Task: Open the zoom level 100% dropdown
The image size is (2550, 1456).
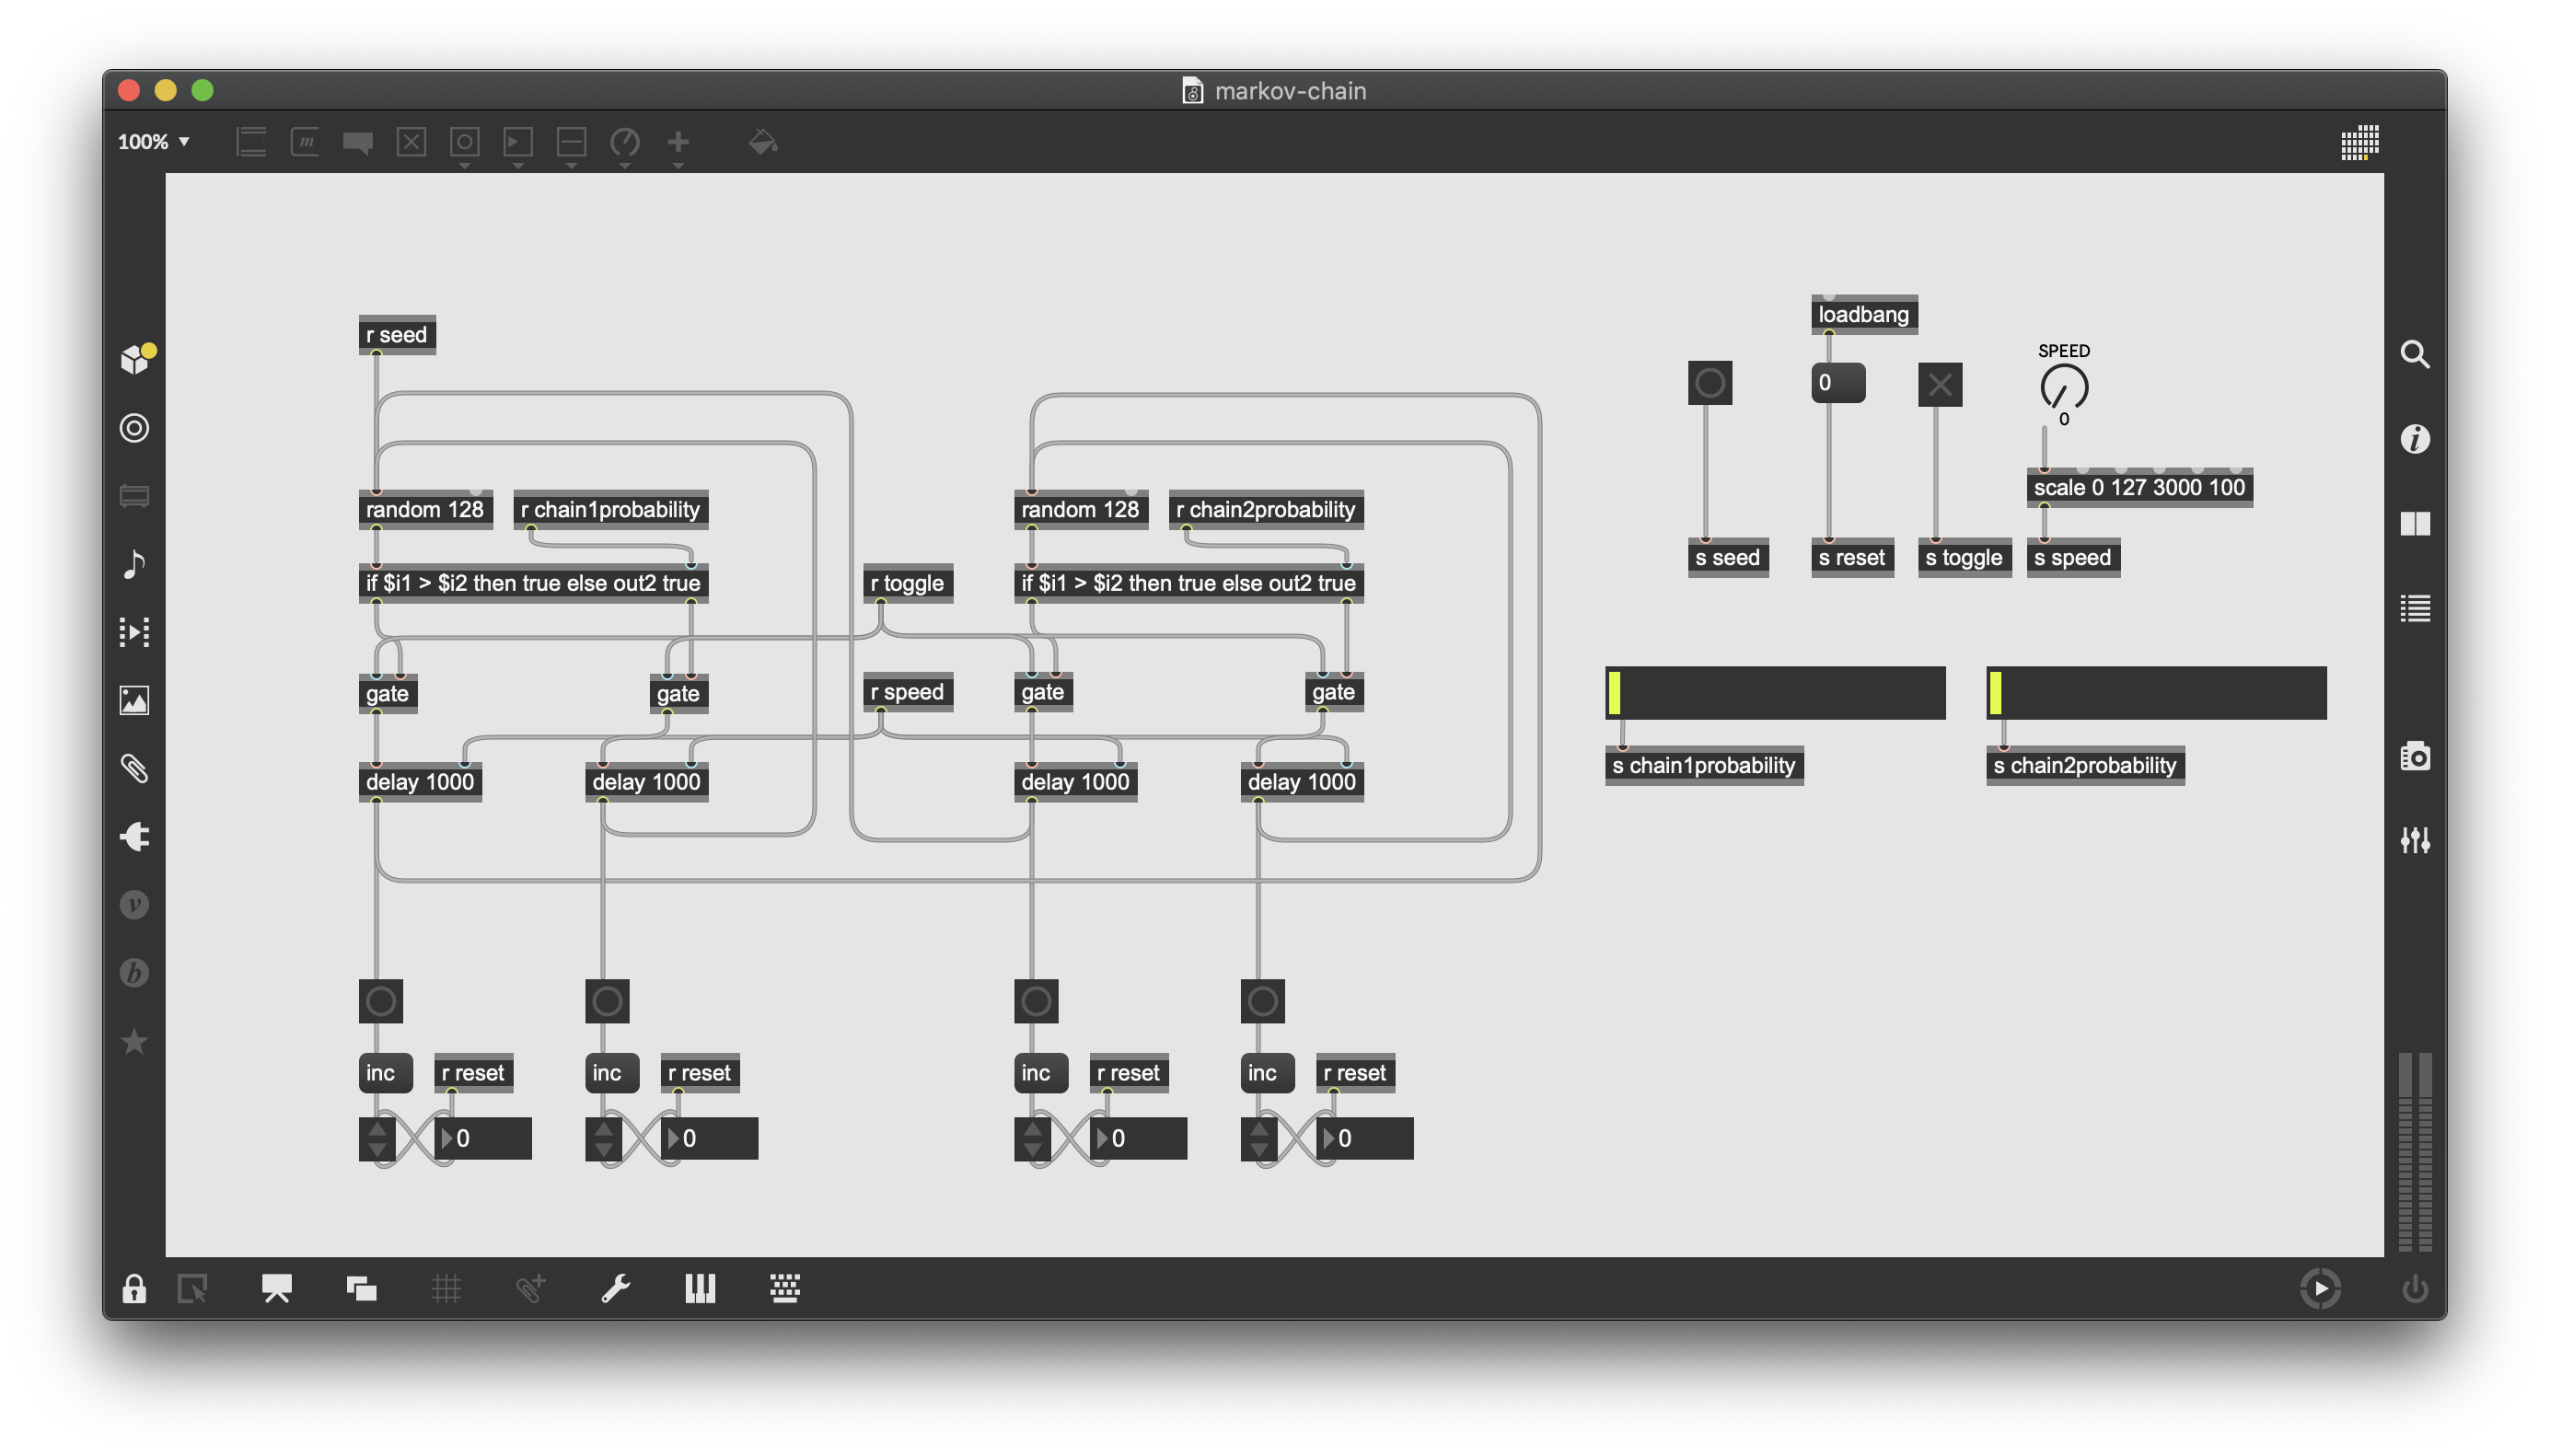Action: coord(154,142)
